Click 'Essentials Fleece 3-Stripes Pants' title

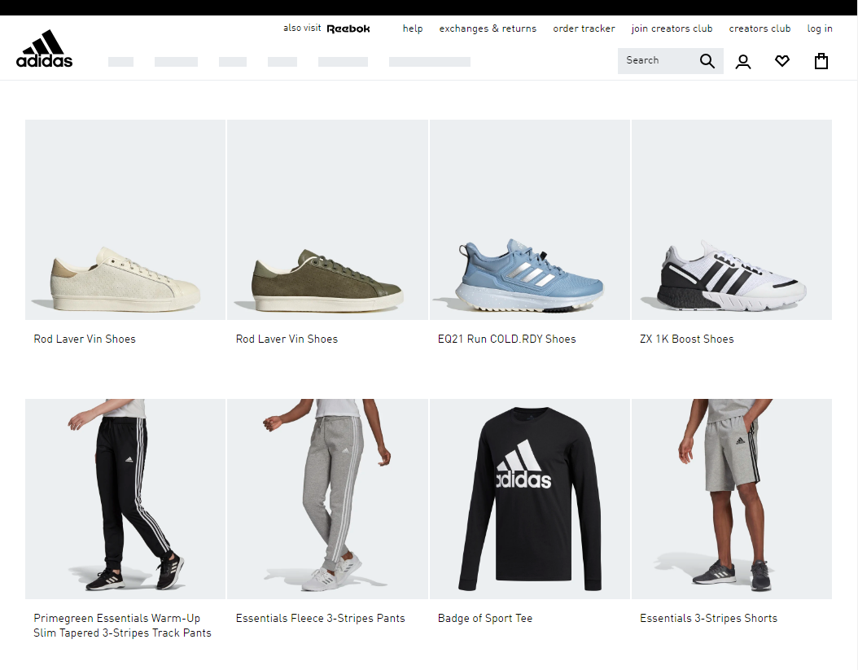[x=320, y=618]
